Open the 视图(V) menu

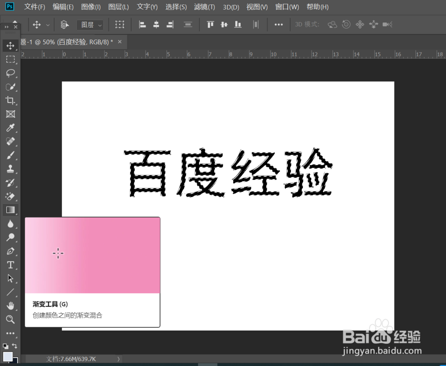coord(257,7)
